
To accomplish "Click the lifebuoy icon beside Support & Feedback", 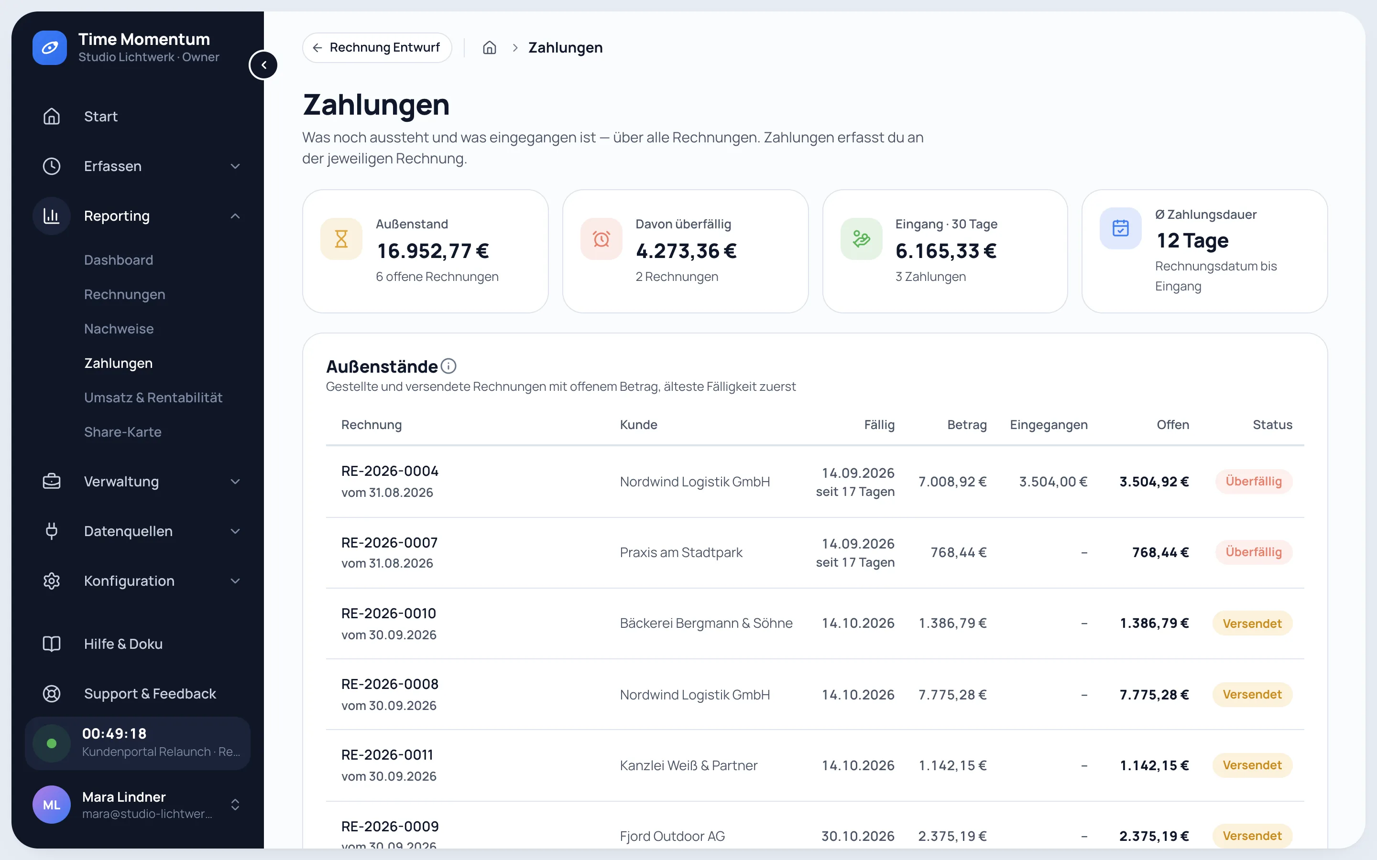I will click(52, 693).
